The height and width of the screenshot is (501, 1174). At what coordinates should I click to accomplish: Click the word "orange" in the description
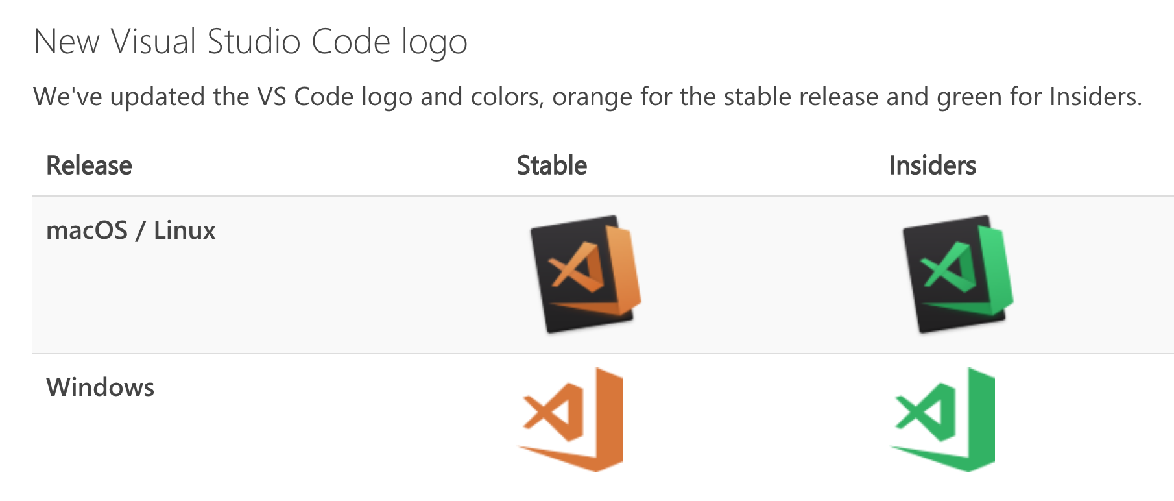point(592,97)
